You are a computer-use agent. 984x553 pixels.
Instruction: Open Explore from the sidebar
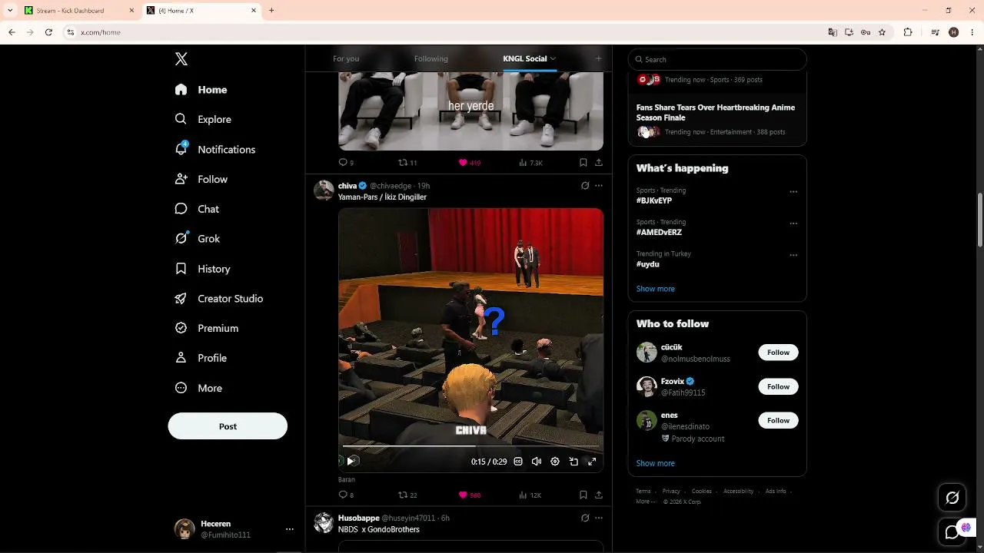tap(203, 119)
